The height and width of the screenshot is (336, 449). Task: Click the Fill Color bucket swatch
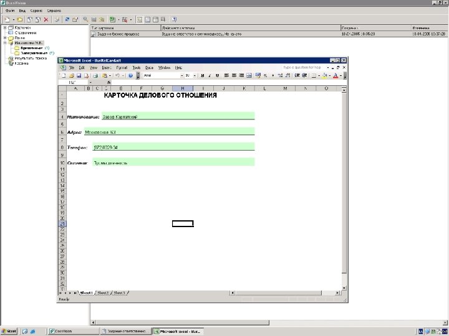[x=324, y=75]
